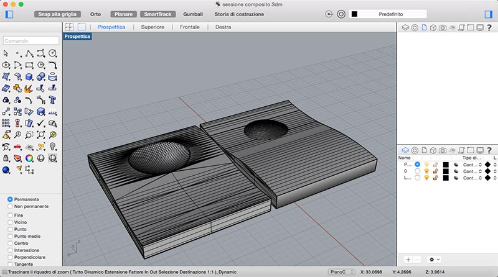Check the Punto medio snap option

(x=10, y=236)
